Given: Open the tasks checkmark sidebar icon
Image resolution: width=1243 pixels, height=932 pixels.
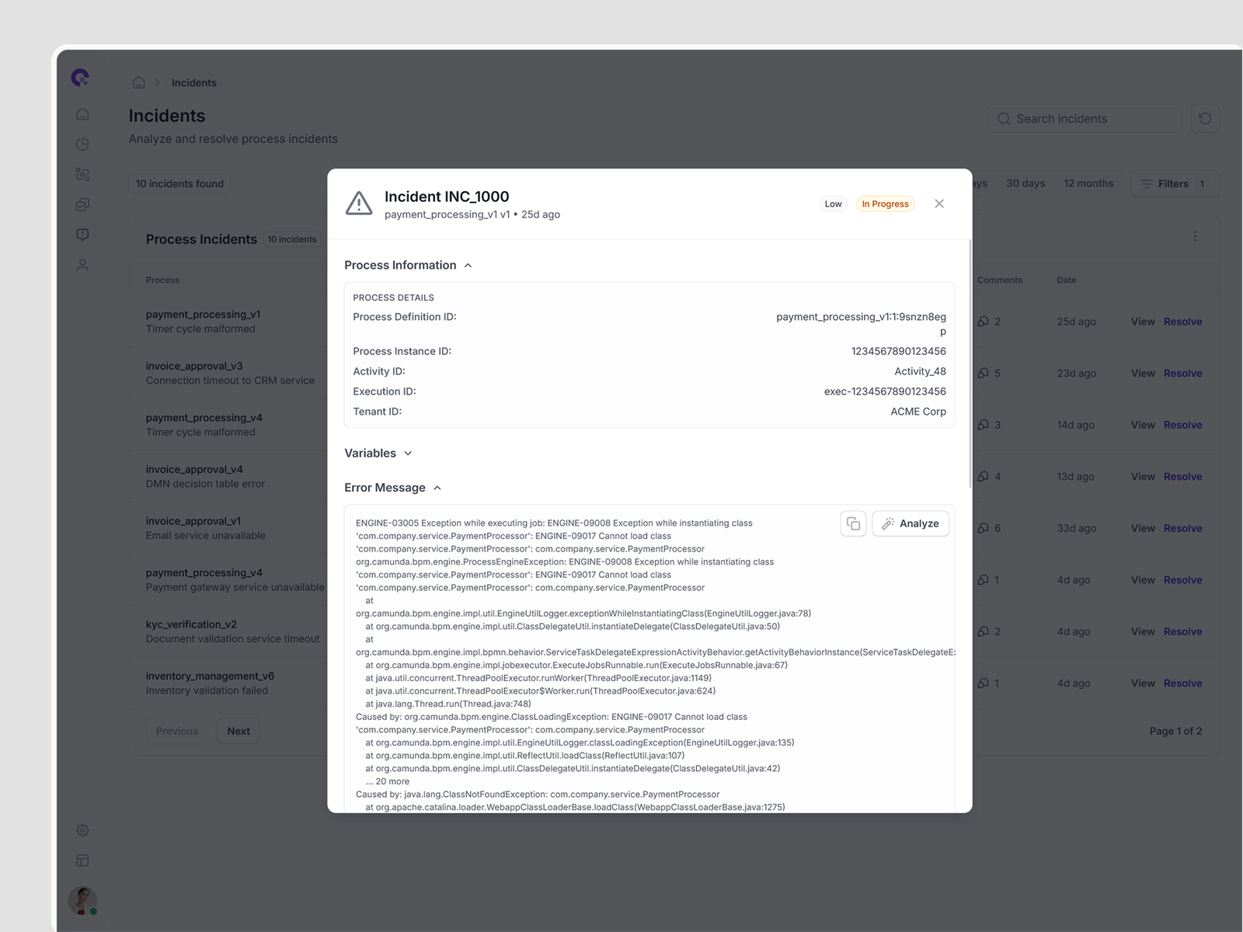Looking at the screenshot, I should [82, 204].
